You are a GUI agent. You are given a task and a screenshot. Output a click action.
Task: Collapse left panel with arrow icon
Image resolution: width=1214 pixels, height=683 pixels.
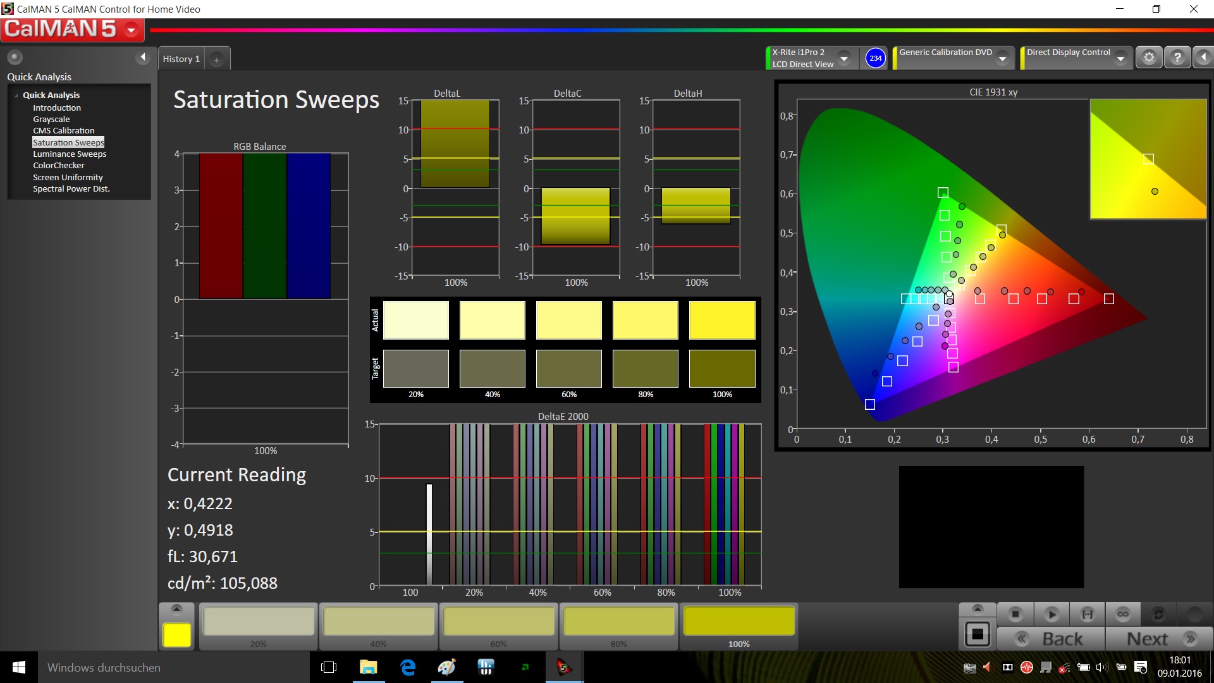[143, 58]
